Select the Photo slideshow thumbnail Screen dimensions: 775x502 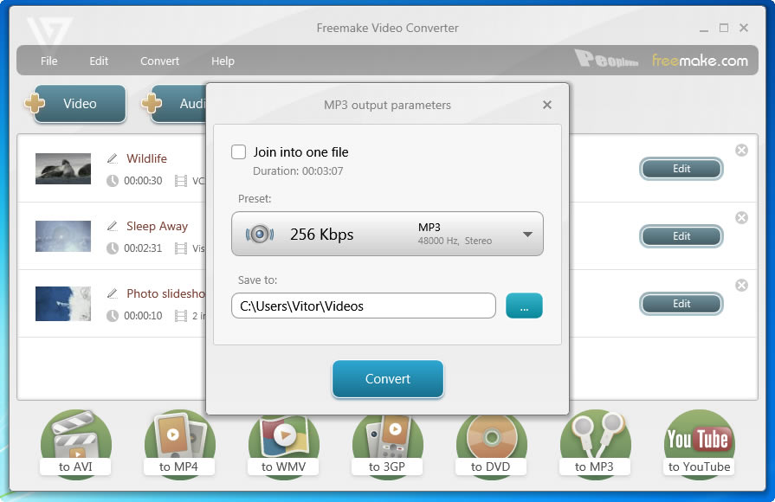click(x=63, y=304)
